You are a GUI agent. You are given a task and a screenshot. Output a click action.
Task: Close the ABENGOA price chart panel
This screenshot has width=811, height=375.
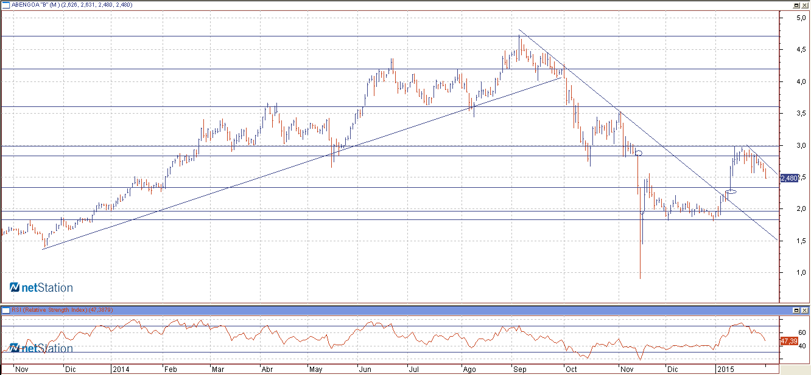click(x=805, y=5)
